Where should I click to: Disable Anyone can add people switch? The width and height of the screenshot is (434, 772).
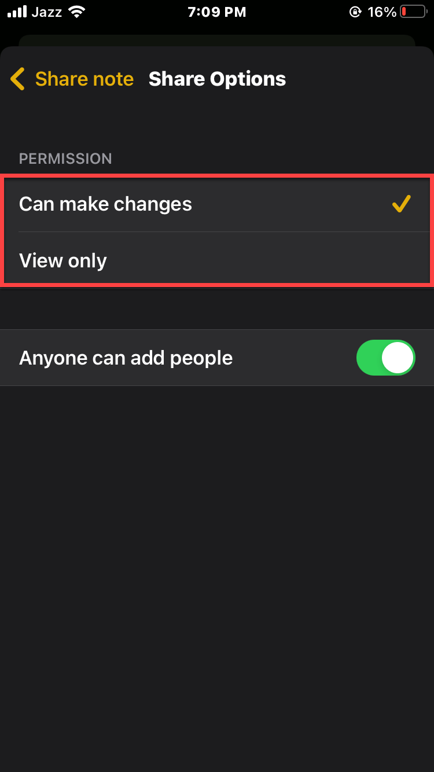click(x=386, y=358)
